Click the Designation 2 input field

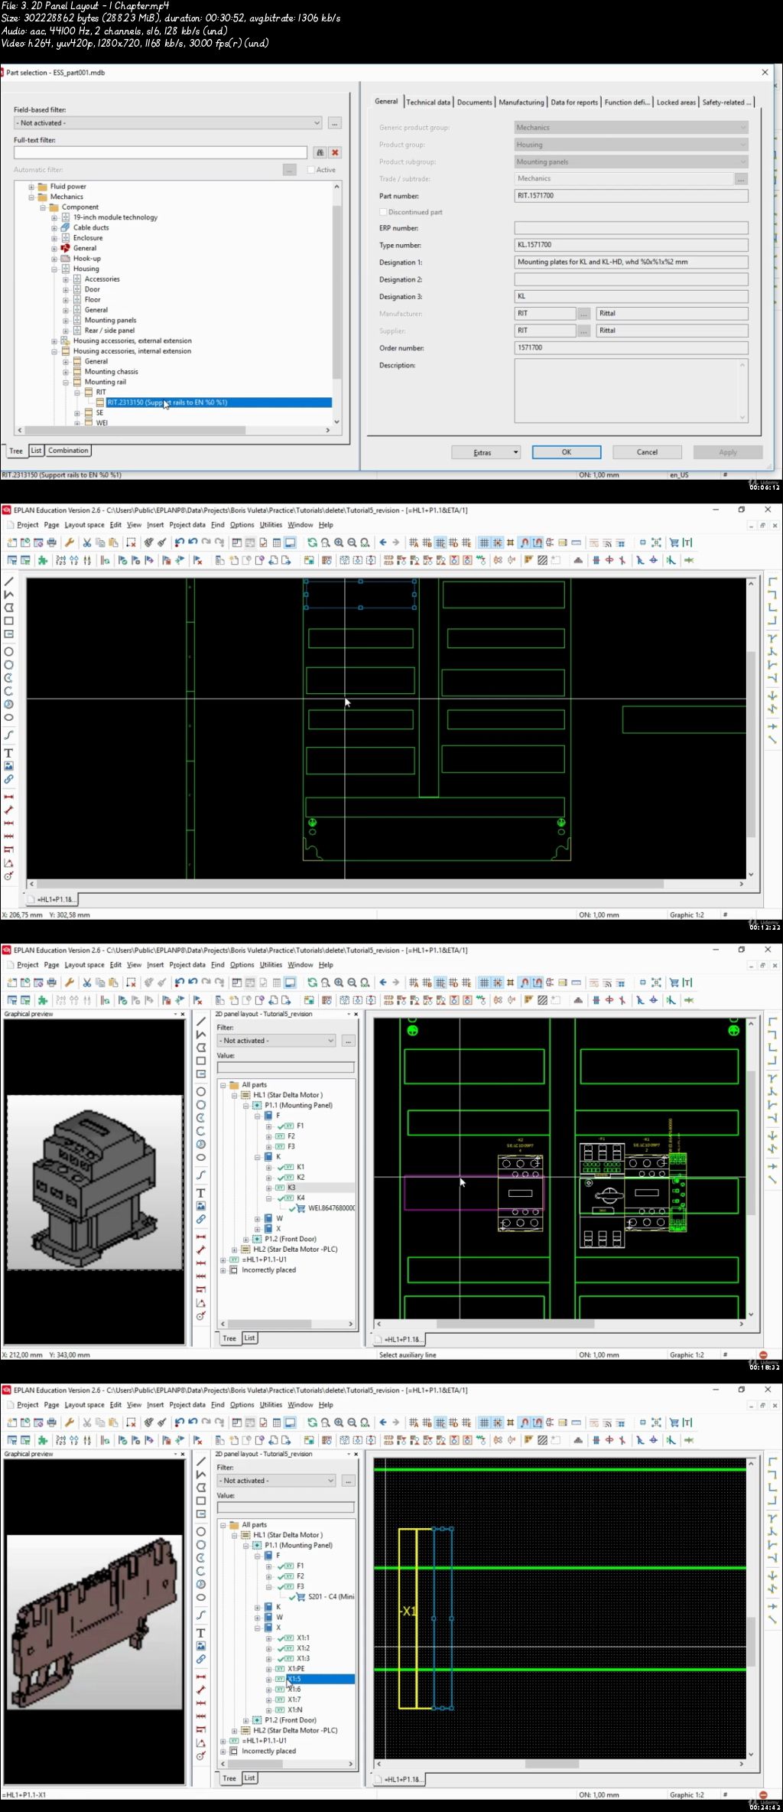click(x=631, y=279)
